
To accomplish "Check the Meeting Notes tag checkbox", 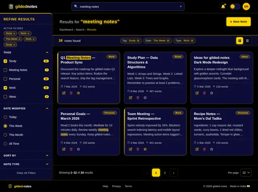I will pos(5,70).
